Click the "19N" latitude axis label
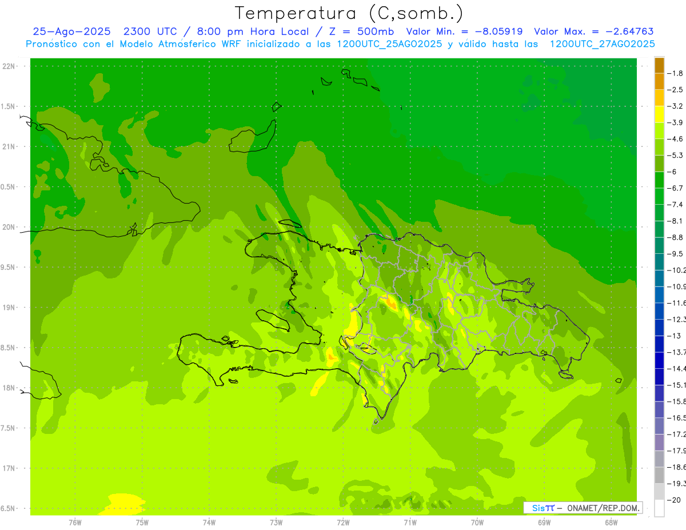This screenshot has width=686, height=530. [9, 308]
